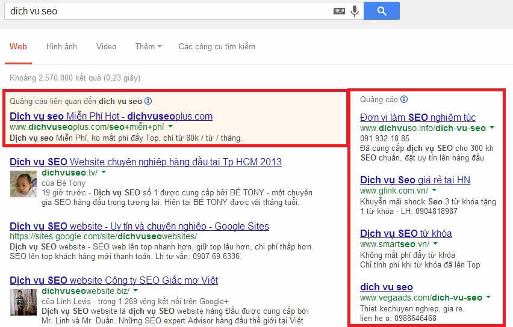Click the www.vegaads.com/dich-vu-seo URL text

[421, 298]
